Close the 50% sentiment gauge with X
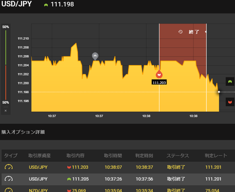Screen dimensions: 235x192 pyautogui.click(x=5, y=111)
